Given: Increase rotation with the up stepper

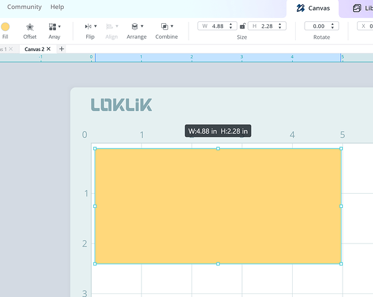Looking at the screenshot, I should (333, 24).
